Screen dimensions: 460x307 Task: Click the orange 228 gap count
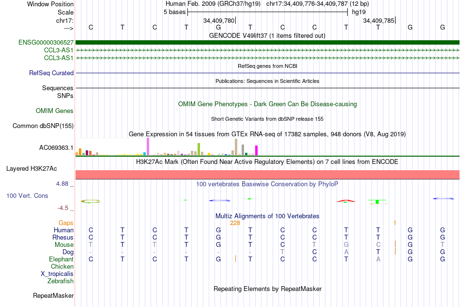coord(235,223)
